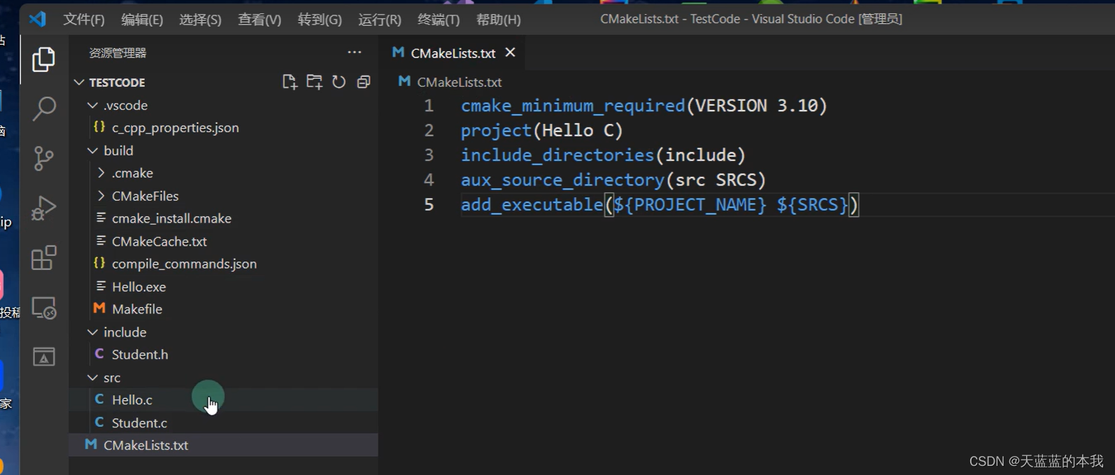The height and width of the screenshot is (475, 1115).
Task: Open the Remote Explorer view
Action: pyautogui.click(x=43, y=308)
